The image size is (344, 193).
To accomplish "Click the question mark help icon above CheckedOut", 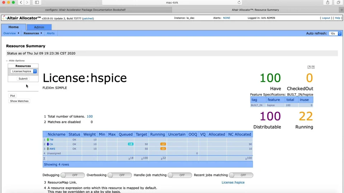I will [313, 67].
